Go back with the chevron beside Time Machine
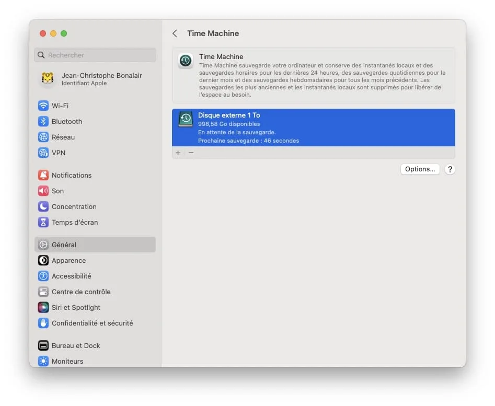This screenshot has width=495, height=406. (x=175, y=33)
